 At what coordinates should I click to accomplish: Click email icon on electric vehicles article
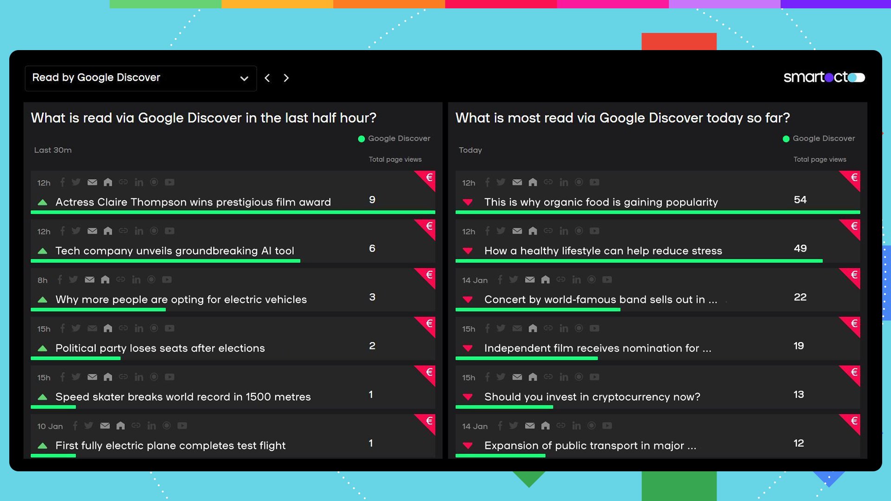click(90, 280)
